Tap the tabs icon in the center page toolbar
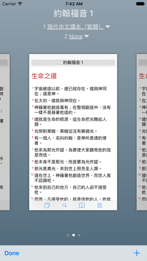Screen dimensions: 147x261 click(47, 205)
